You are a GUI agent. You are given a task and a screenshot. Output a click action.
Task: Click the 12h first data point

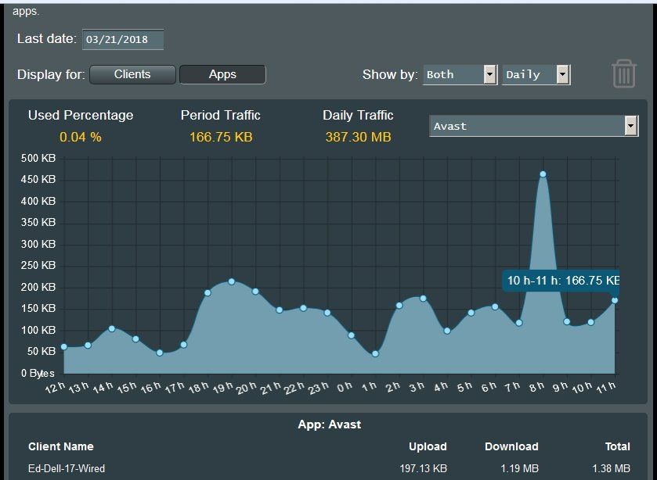coord(64,346)
